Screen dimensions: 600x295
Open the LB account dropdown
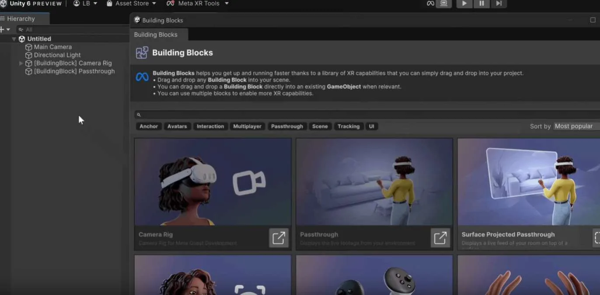coord(85,3)
